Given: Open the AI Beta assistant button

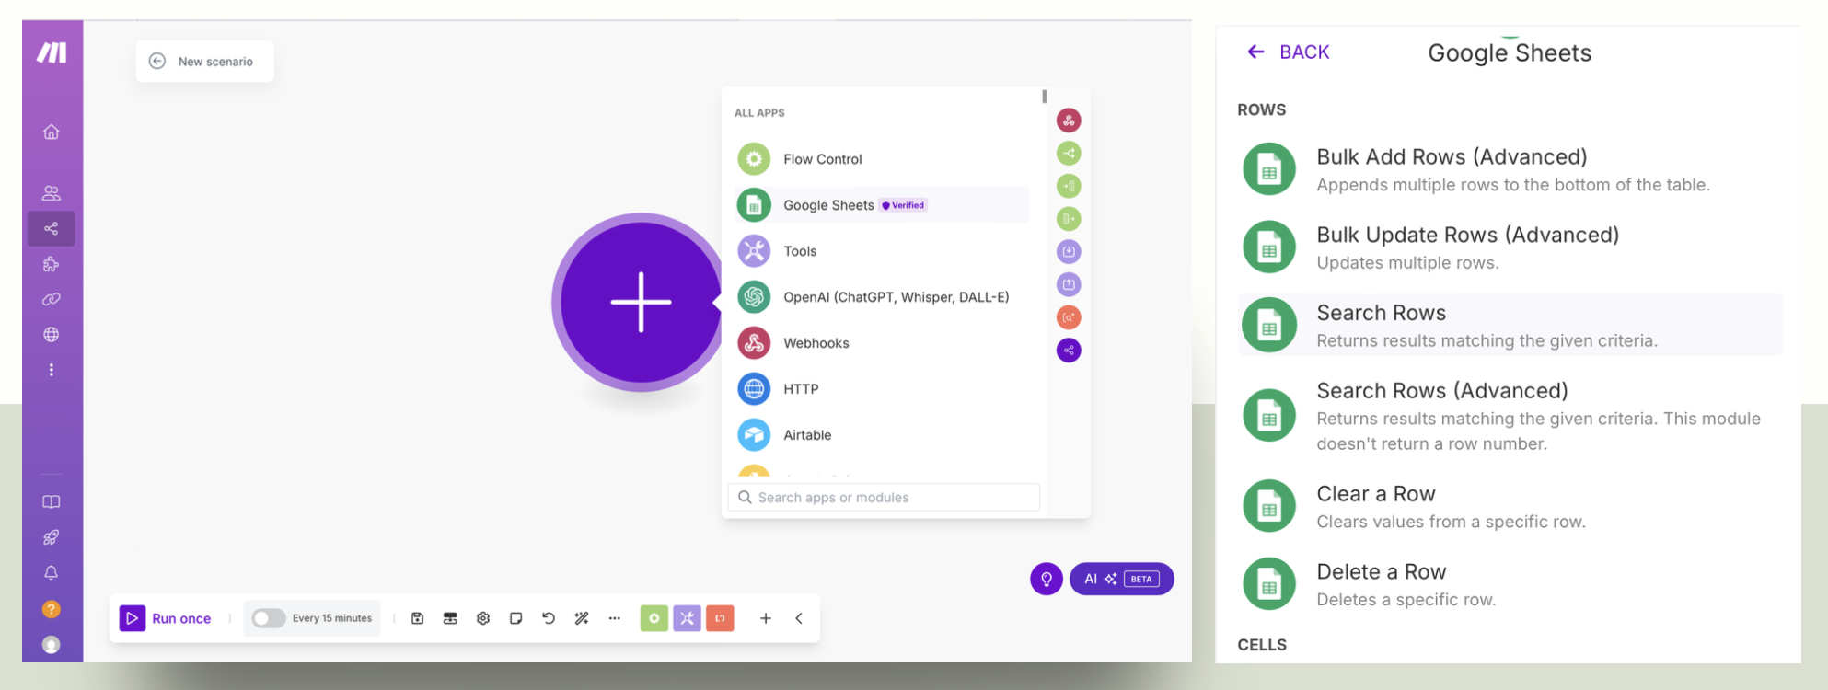Looking at the screenshot, I should [1122, 579].
